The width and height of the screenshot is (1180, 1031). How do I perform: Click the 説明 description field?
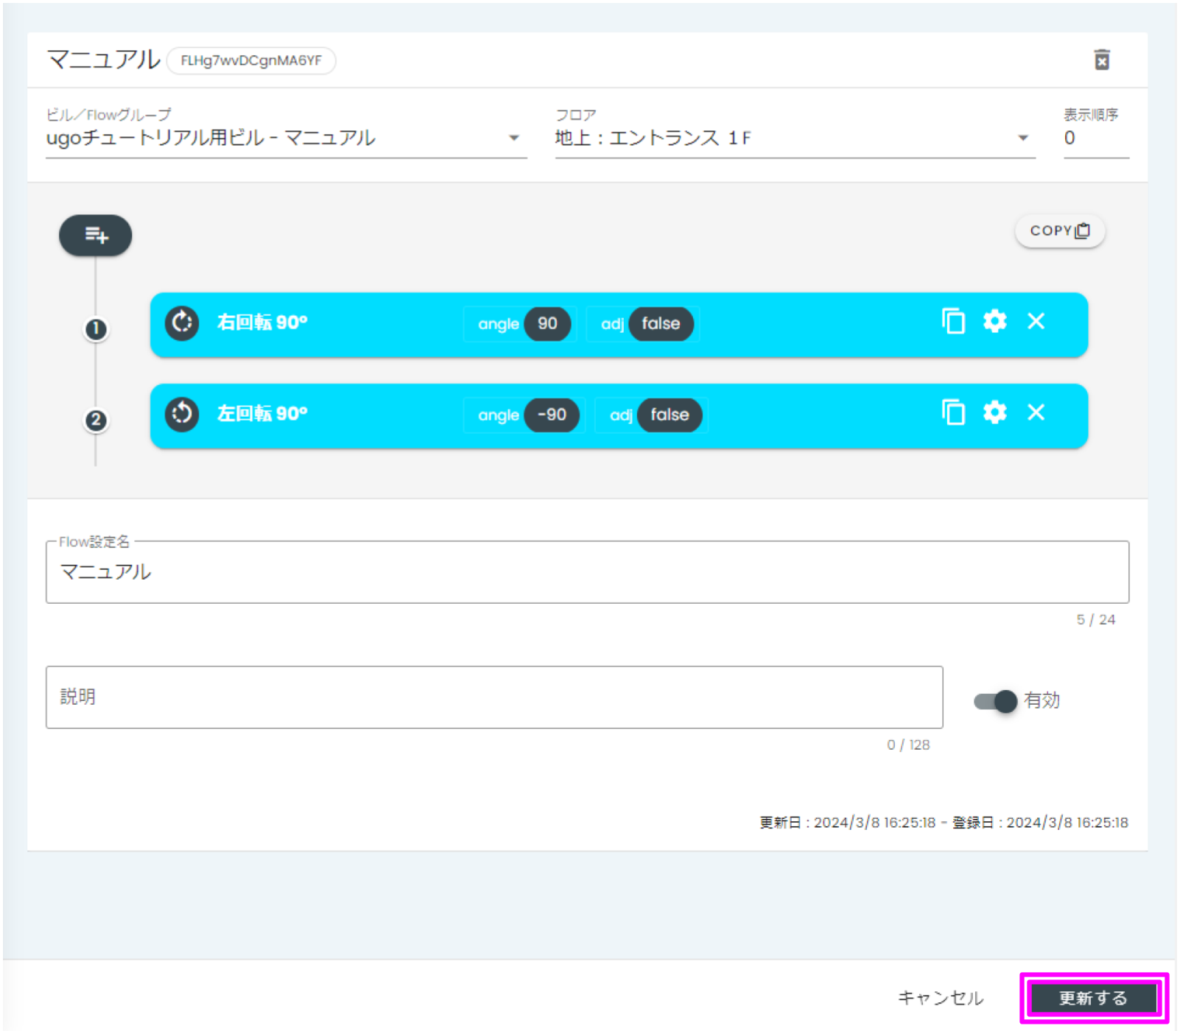pos(494,697)
